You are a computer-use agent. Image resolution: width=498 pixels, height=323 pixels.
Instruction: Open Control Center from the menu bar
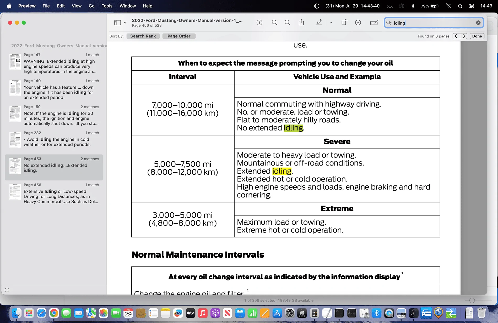[x=472, y=6]
